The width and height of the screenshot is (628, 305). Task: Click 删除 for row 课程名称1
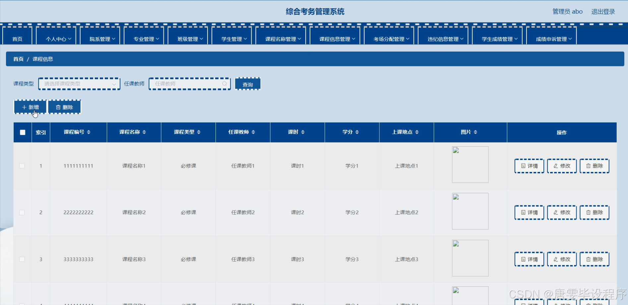(x=595, y=166)
